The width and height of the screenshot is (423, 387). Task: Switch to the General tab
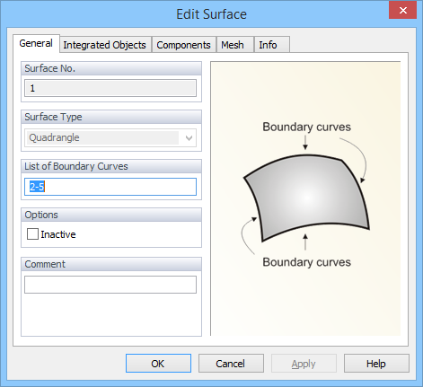(36, 43)
